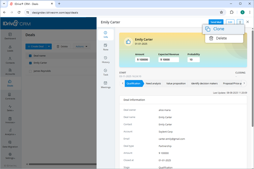
Task: Check the James Reynolds row checkbox
Action: click(x=30, y=71)
